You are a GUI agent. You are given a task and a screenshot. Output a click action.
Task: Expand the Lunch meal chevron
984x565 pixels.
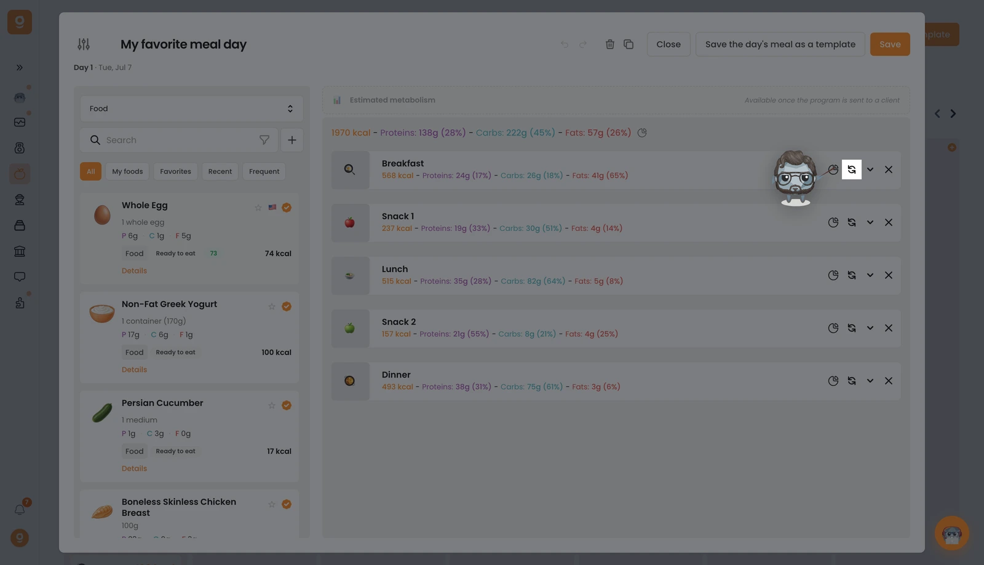[x=870, y=275]
